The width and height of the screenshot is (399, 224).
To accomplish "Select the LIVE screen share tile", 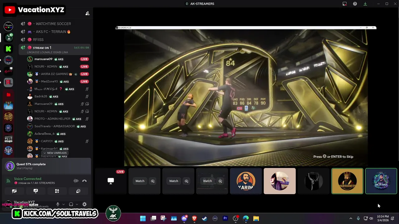I will click(x=111, y=181).
